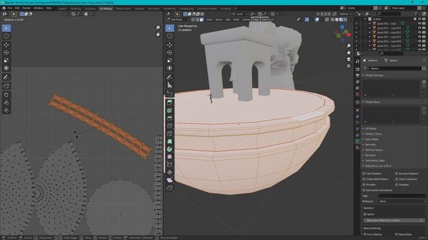Select the Poly Build tool

tap(169, 141)
